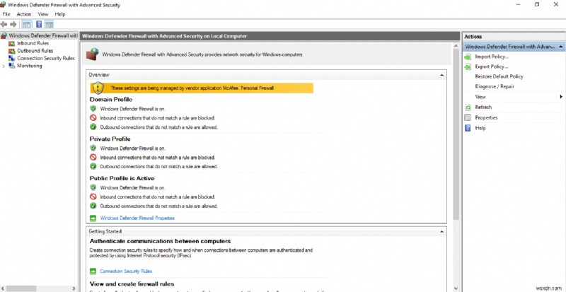Click the blue Help icon in the toolbar

(x=39, y=24)
